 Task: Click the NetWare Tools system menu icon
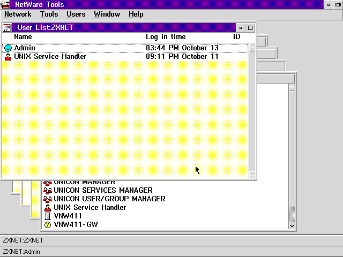(5, 5)
